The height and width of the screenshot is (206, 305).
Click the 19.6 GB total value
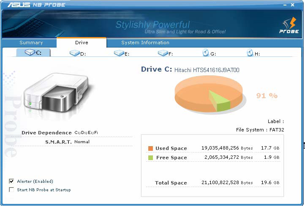point(270,182)
